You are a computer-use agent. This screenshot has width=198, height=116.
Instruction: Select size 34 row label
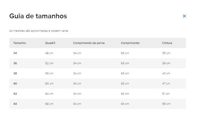click(x=15, y=53)
